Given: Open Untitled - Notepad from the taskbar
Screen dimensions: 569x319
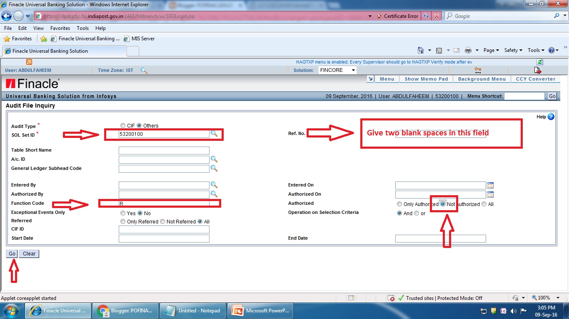Looking at the screenshot, I should click(192, 310).
